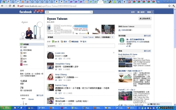Image resolution: width=176 pixels, height=110 pixels.
Task: Open Chrome's wrench settings menu
Action: (x=174, y=6)
